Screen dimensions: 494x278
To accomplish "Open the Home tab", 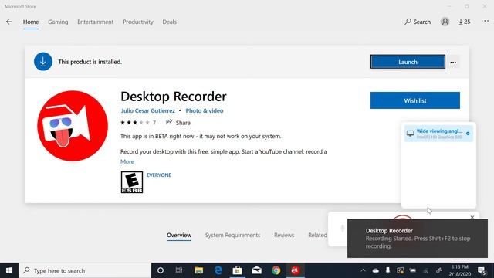I will click(x=31, y=22).
